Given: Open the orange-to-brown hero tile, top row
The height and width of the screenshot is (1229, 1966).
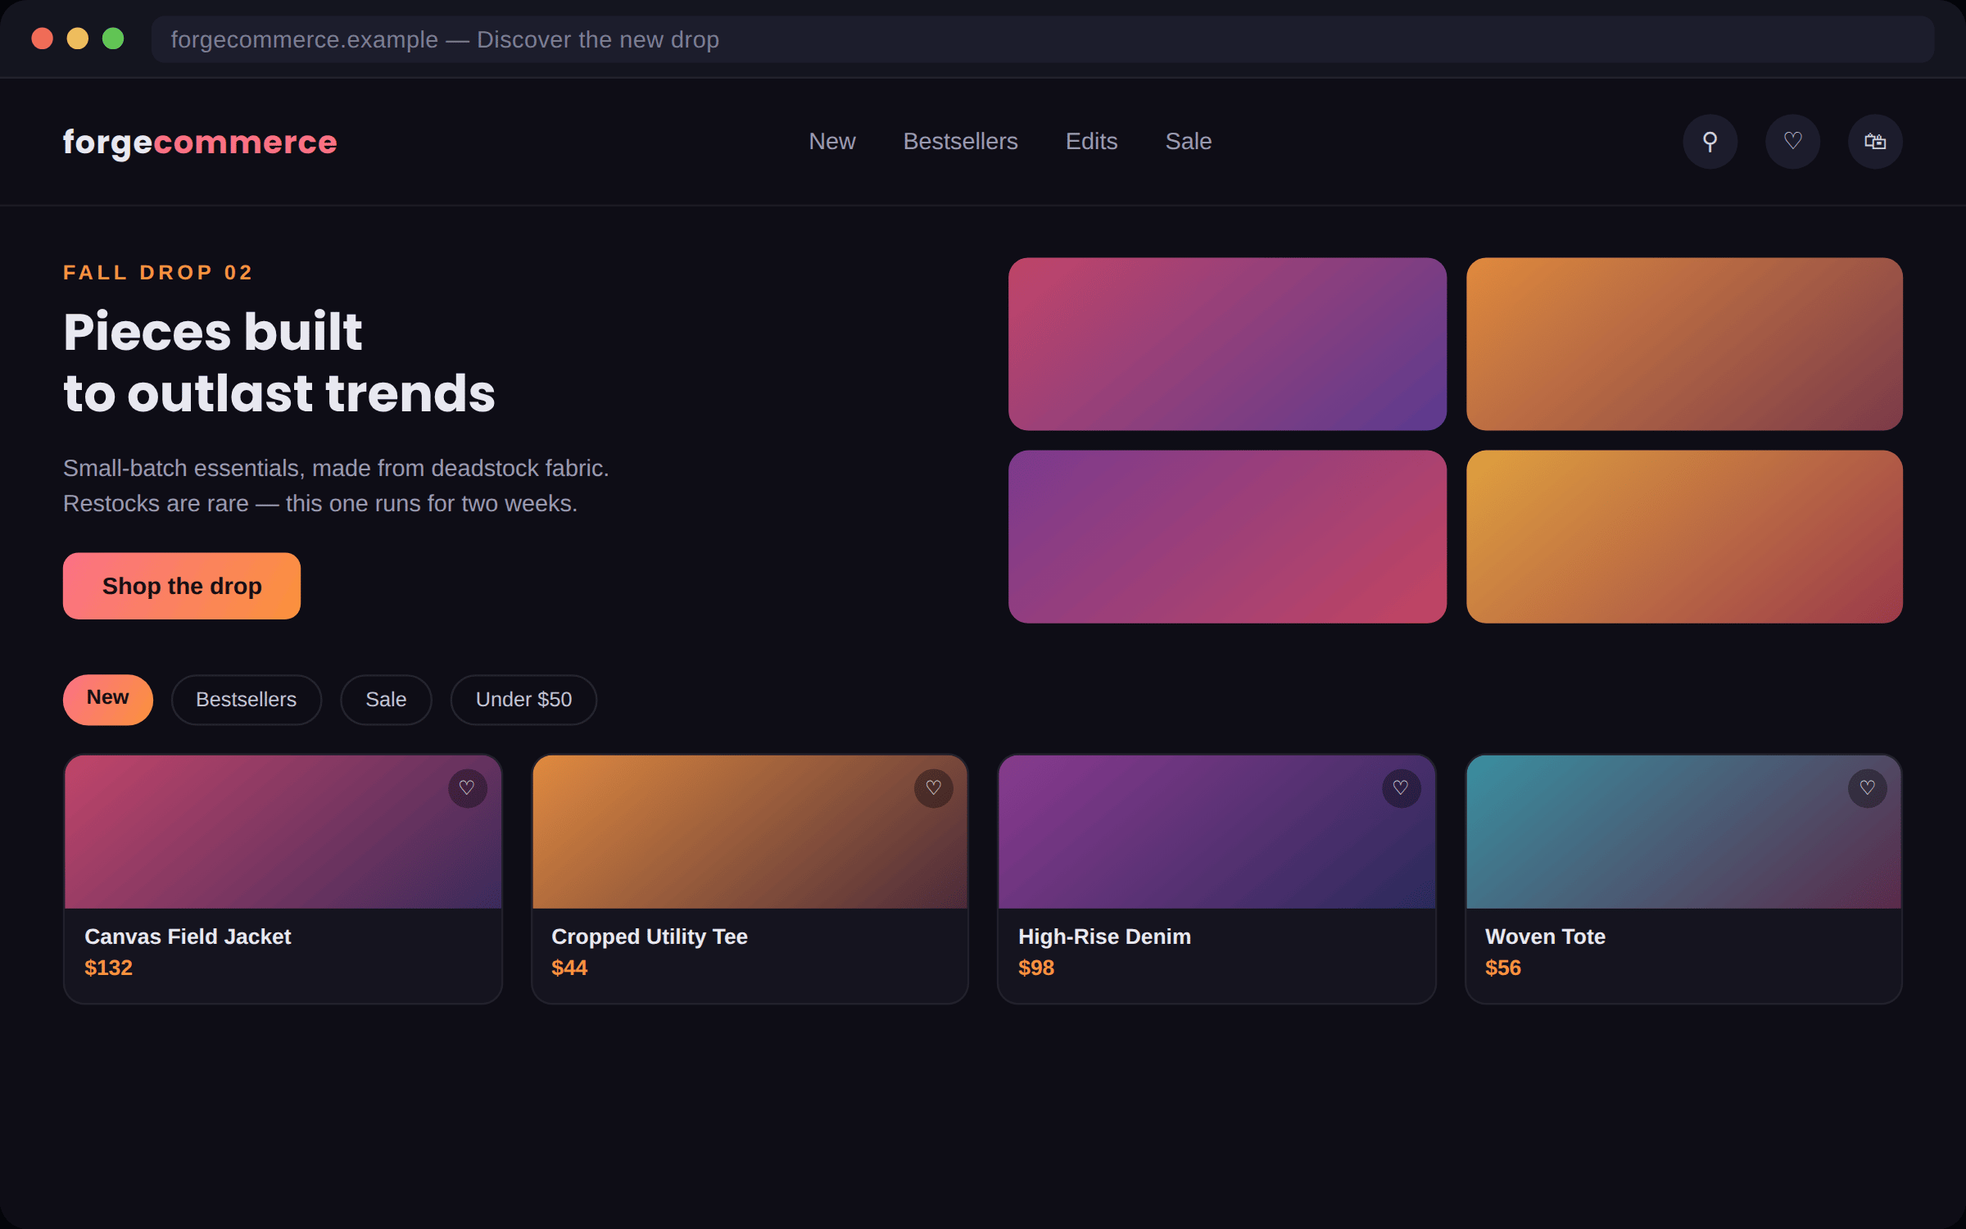Looking at the screenshot, I should click(x=1684, y=344).
